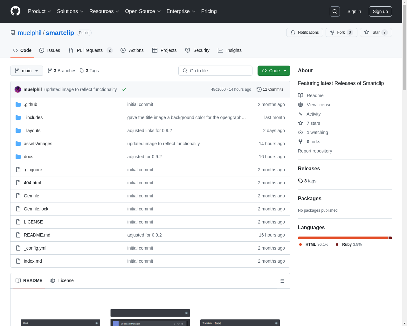Open the README outline list icon

point(282,281)
